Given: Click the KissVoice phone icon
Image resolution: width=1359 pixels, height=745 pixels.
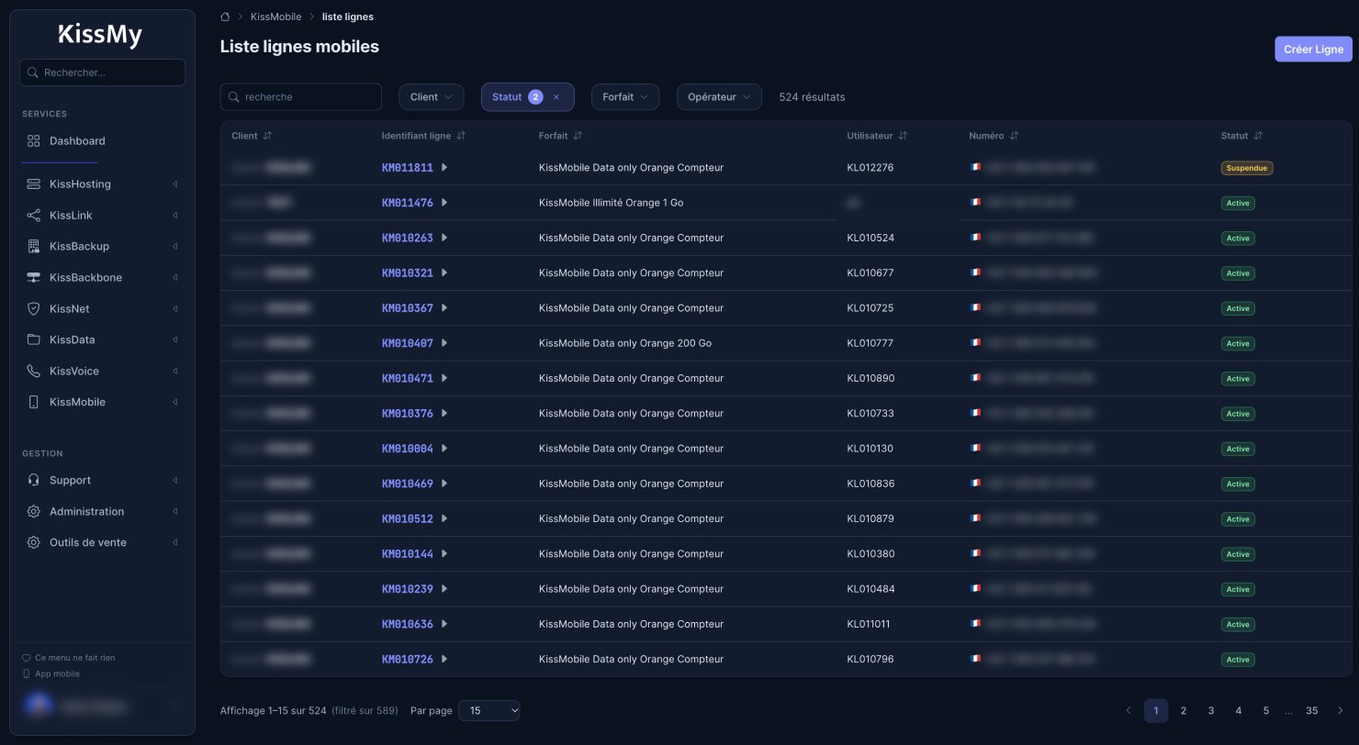Looking at the screenshot, I should pos(34,372).
